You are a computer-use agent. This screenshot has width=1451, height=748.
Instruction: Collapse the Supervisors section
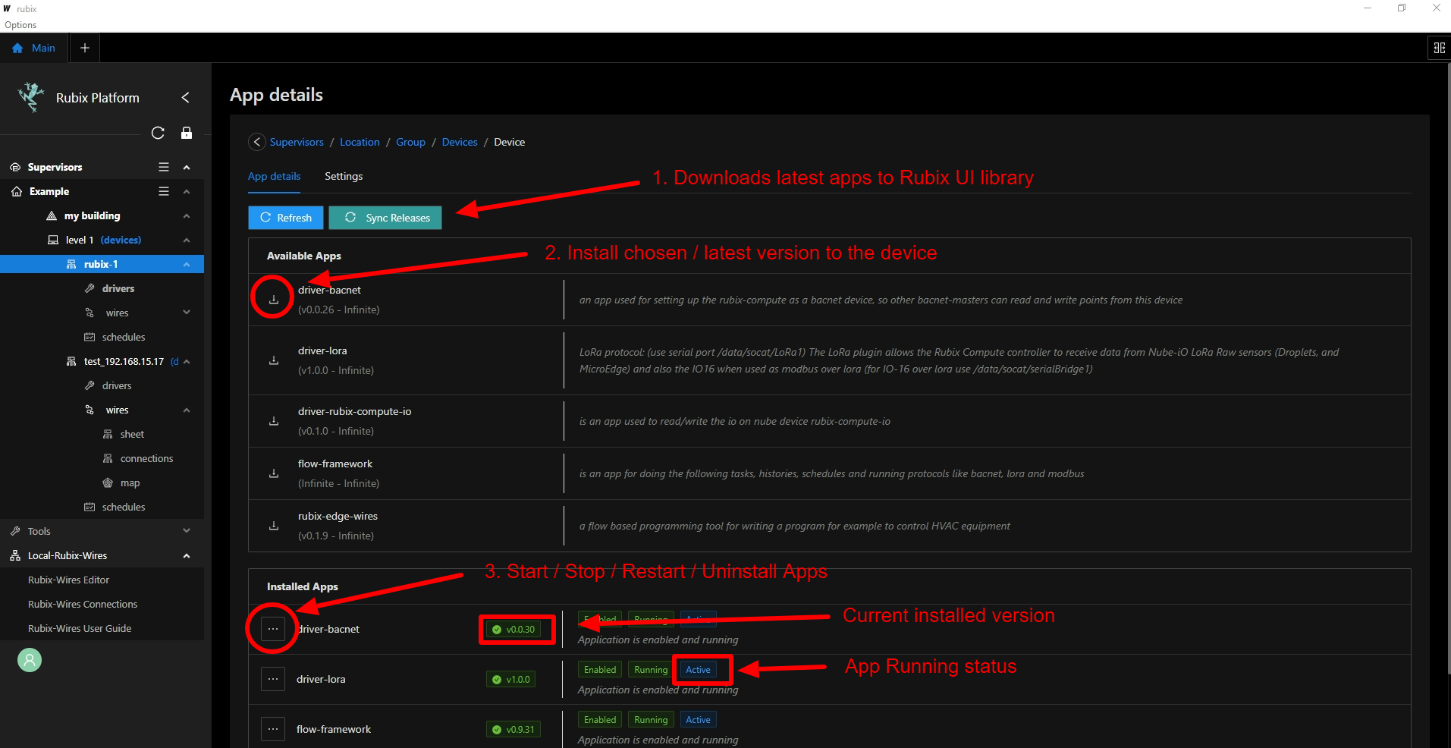click(x=187, y=167)
